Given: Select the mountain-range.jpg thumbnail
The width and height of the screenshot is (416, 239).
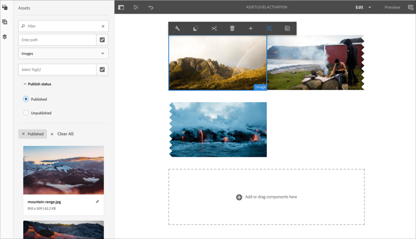Looking at the screenshot, I should [63, 170].
